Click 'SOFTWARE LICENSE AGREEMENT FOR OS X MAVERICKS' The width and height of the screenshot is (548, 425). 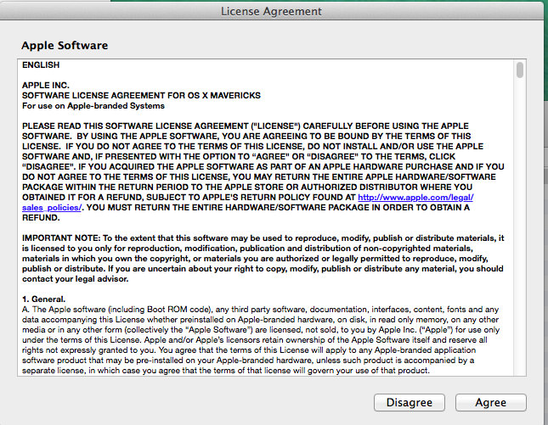[141, 96]
